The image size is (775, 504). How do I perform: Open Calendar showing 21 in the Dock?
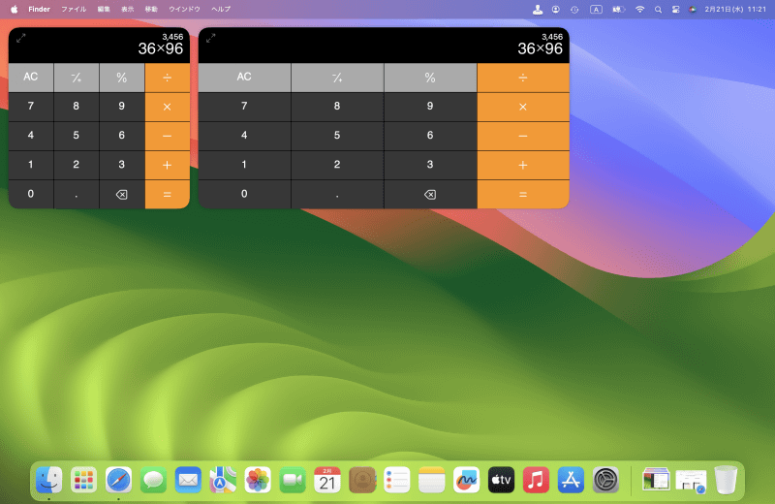click(327, 480)
